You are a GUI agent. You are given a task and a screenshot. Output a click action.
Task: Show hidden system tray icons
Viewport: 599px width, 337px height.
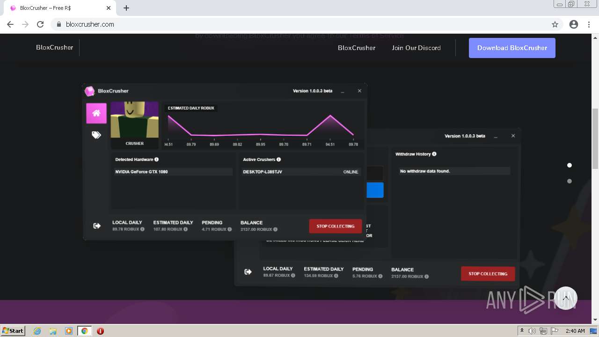(x=522, y=330)
